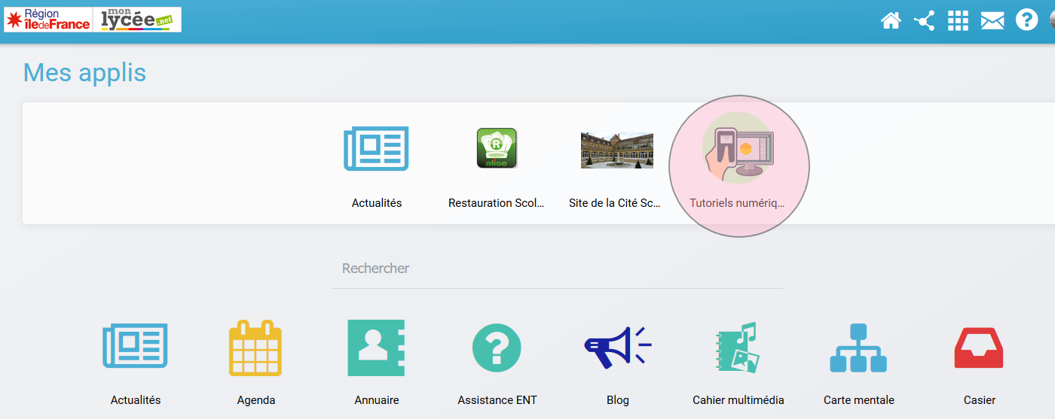Click the monlycée.net logo
This screenshot has height=419, width=1055.
click(x=137, y=20)
